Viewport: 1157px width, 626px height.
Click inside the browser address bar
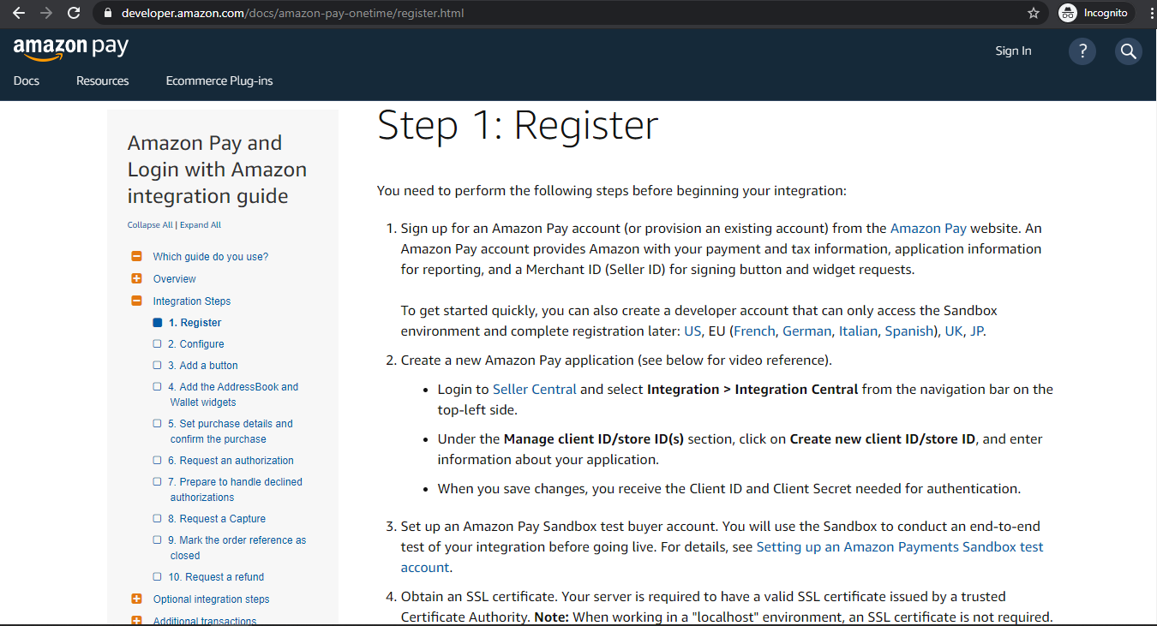tap(343, 13)
